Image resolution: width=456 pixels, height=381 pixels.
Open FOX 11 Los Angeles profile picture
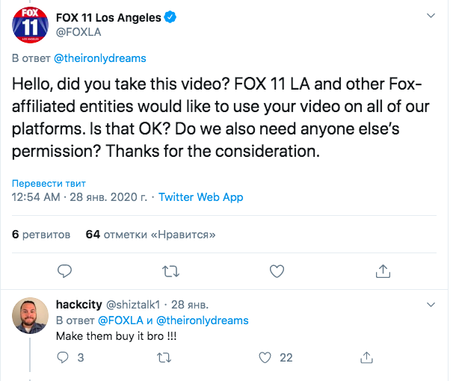click(x=30, y=28)
